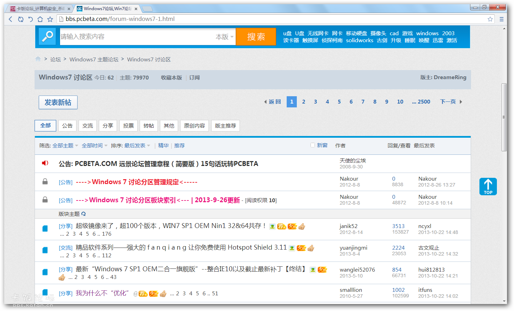This screenshot has height=311, width=514.
Task: Click the red speaker announcement icon
Action: click(x=45, y=163)
